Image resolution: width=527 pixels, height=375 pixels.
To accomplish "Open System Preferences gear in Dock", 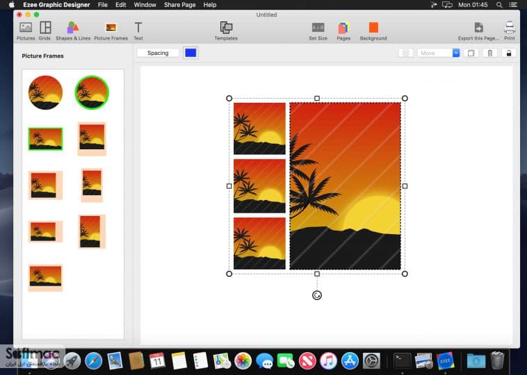I will click(371, 361).
